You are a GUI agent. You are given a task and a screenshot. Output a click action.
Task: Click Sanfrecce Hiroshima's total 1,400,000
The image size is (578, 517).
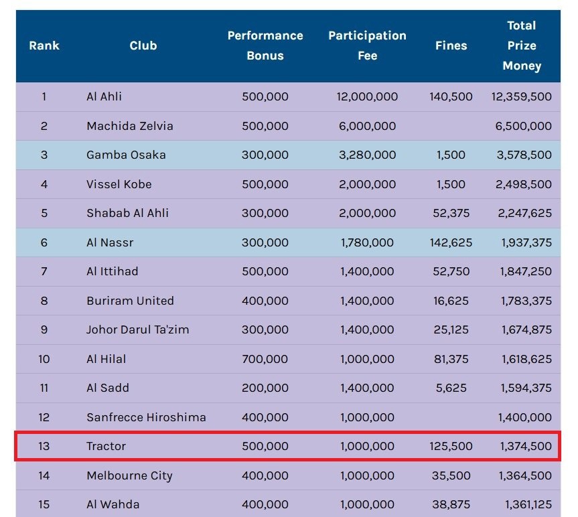525,417
